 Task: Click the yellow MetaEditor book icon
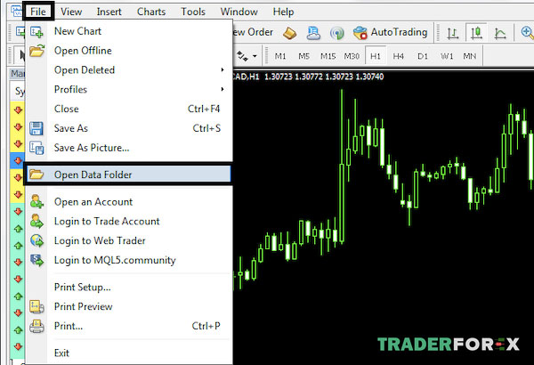tap(289, 33)
